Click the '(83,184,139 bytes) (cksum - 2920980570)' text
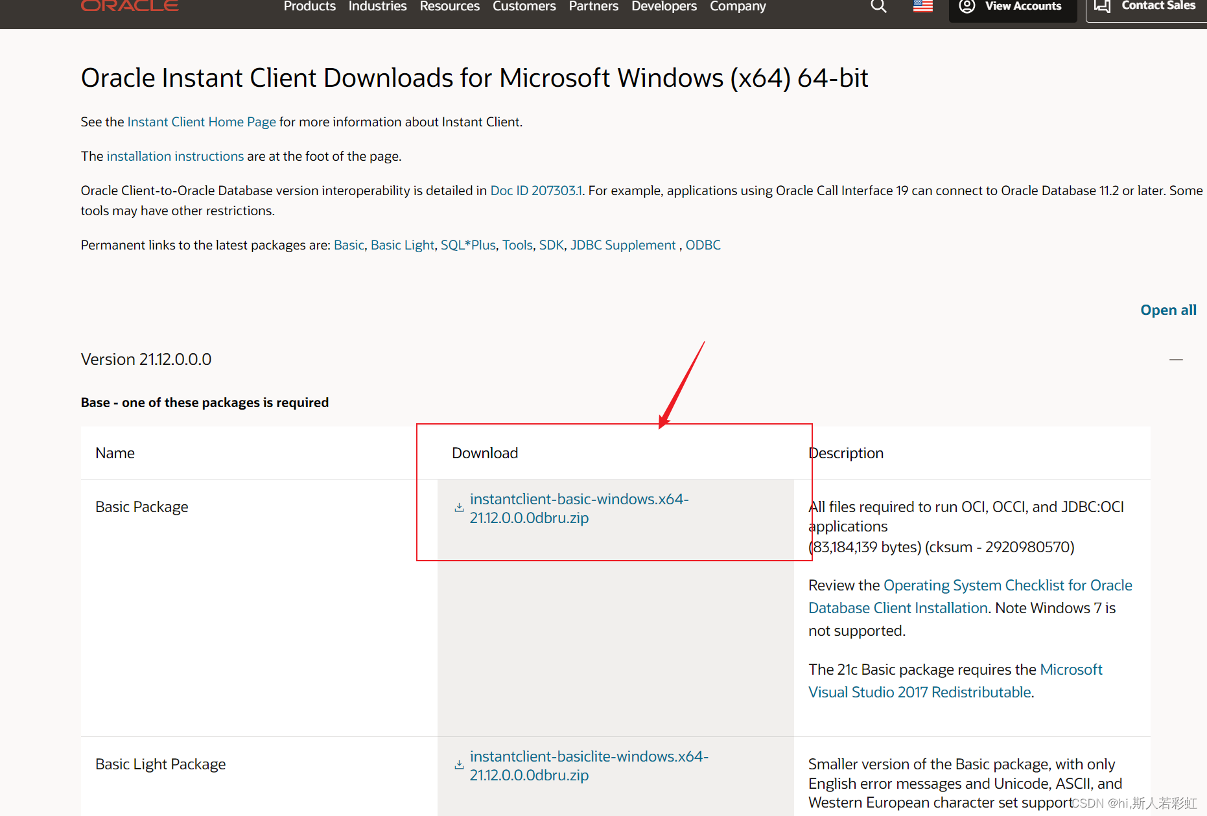This screenshot has width=1207, height=816. pyautogui.click(x=941, y=547)
